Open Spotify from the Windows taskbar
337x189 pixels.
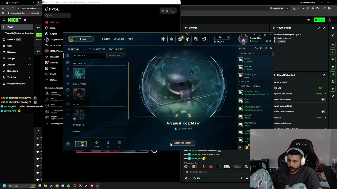(69, 186)
